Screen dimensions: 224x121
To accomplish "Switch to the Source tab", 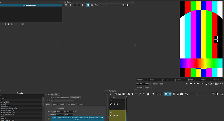I will [139, 87].
